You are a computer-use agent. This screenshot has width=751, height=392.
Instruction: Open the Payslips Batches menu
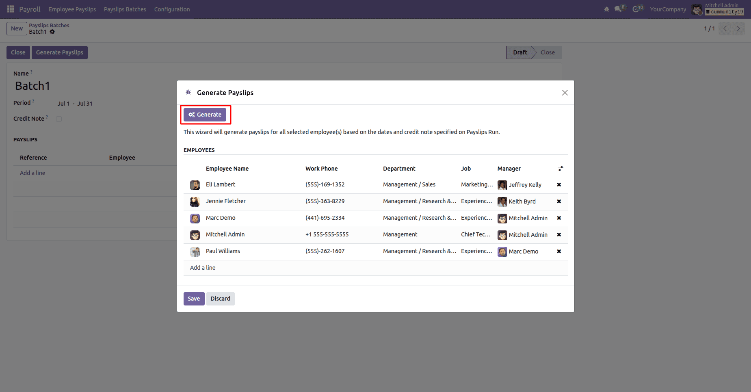click(125, 9)
